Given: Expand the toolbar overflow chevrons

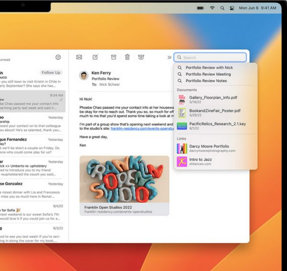Looking at the screenshot, I should click(169, 57).
